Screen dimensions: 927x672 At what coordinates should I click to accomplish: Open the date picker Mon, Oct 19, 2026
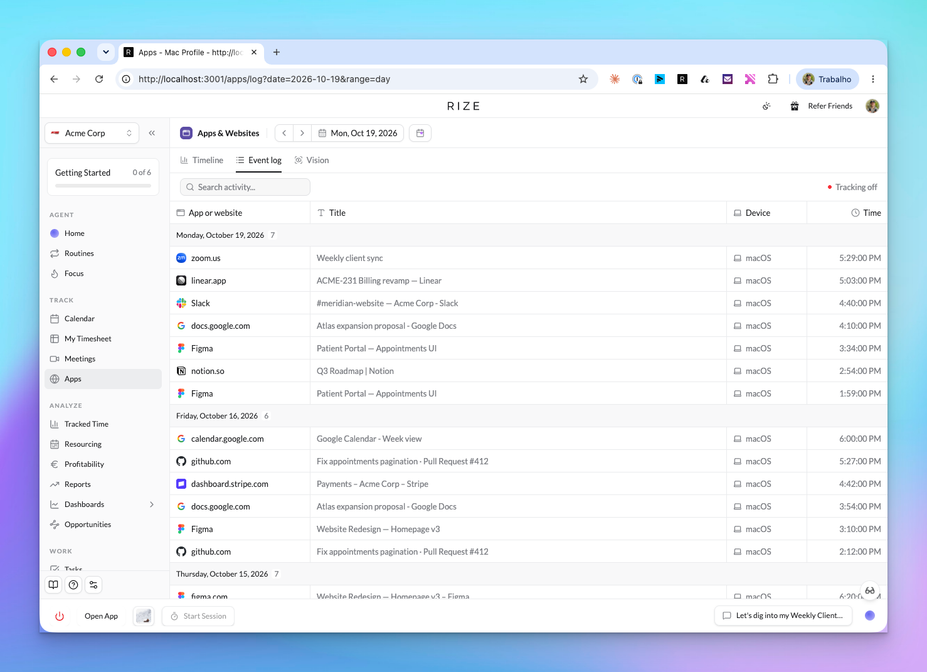pos(358,133)
